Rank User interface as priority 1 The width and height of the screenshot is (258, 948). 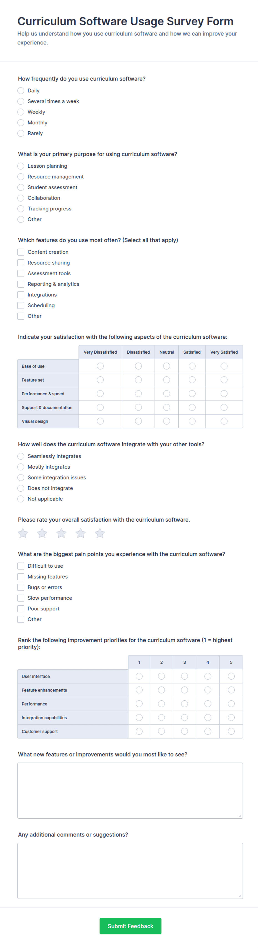(x=139, y=676)
